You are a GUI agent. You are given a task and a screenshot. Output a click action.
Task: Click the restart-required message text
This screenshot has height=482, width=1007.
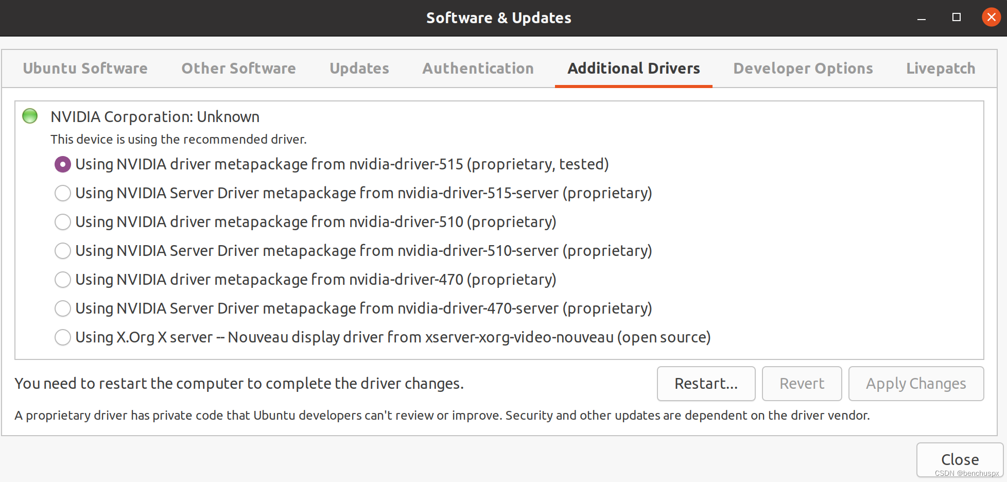239,384
